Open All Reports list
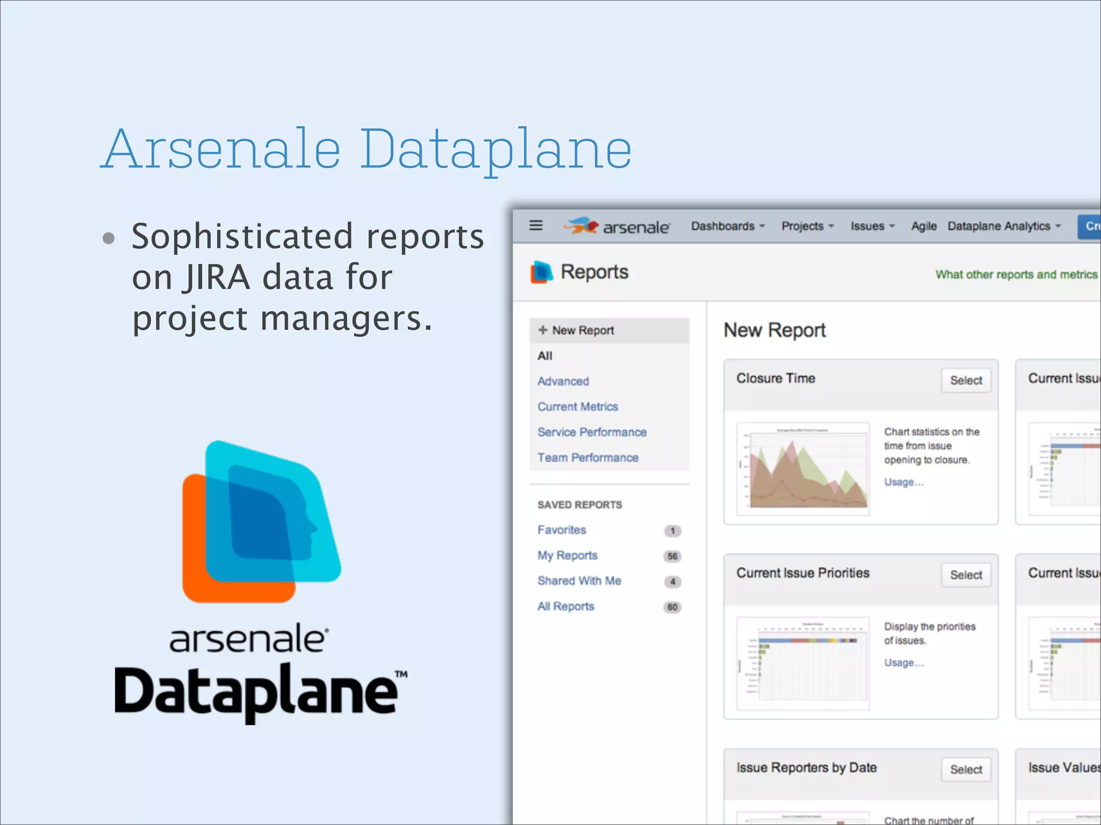Viewport: 1101px width, 825px height. pyautogui.click(x=566, y=606)
